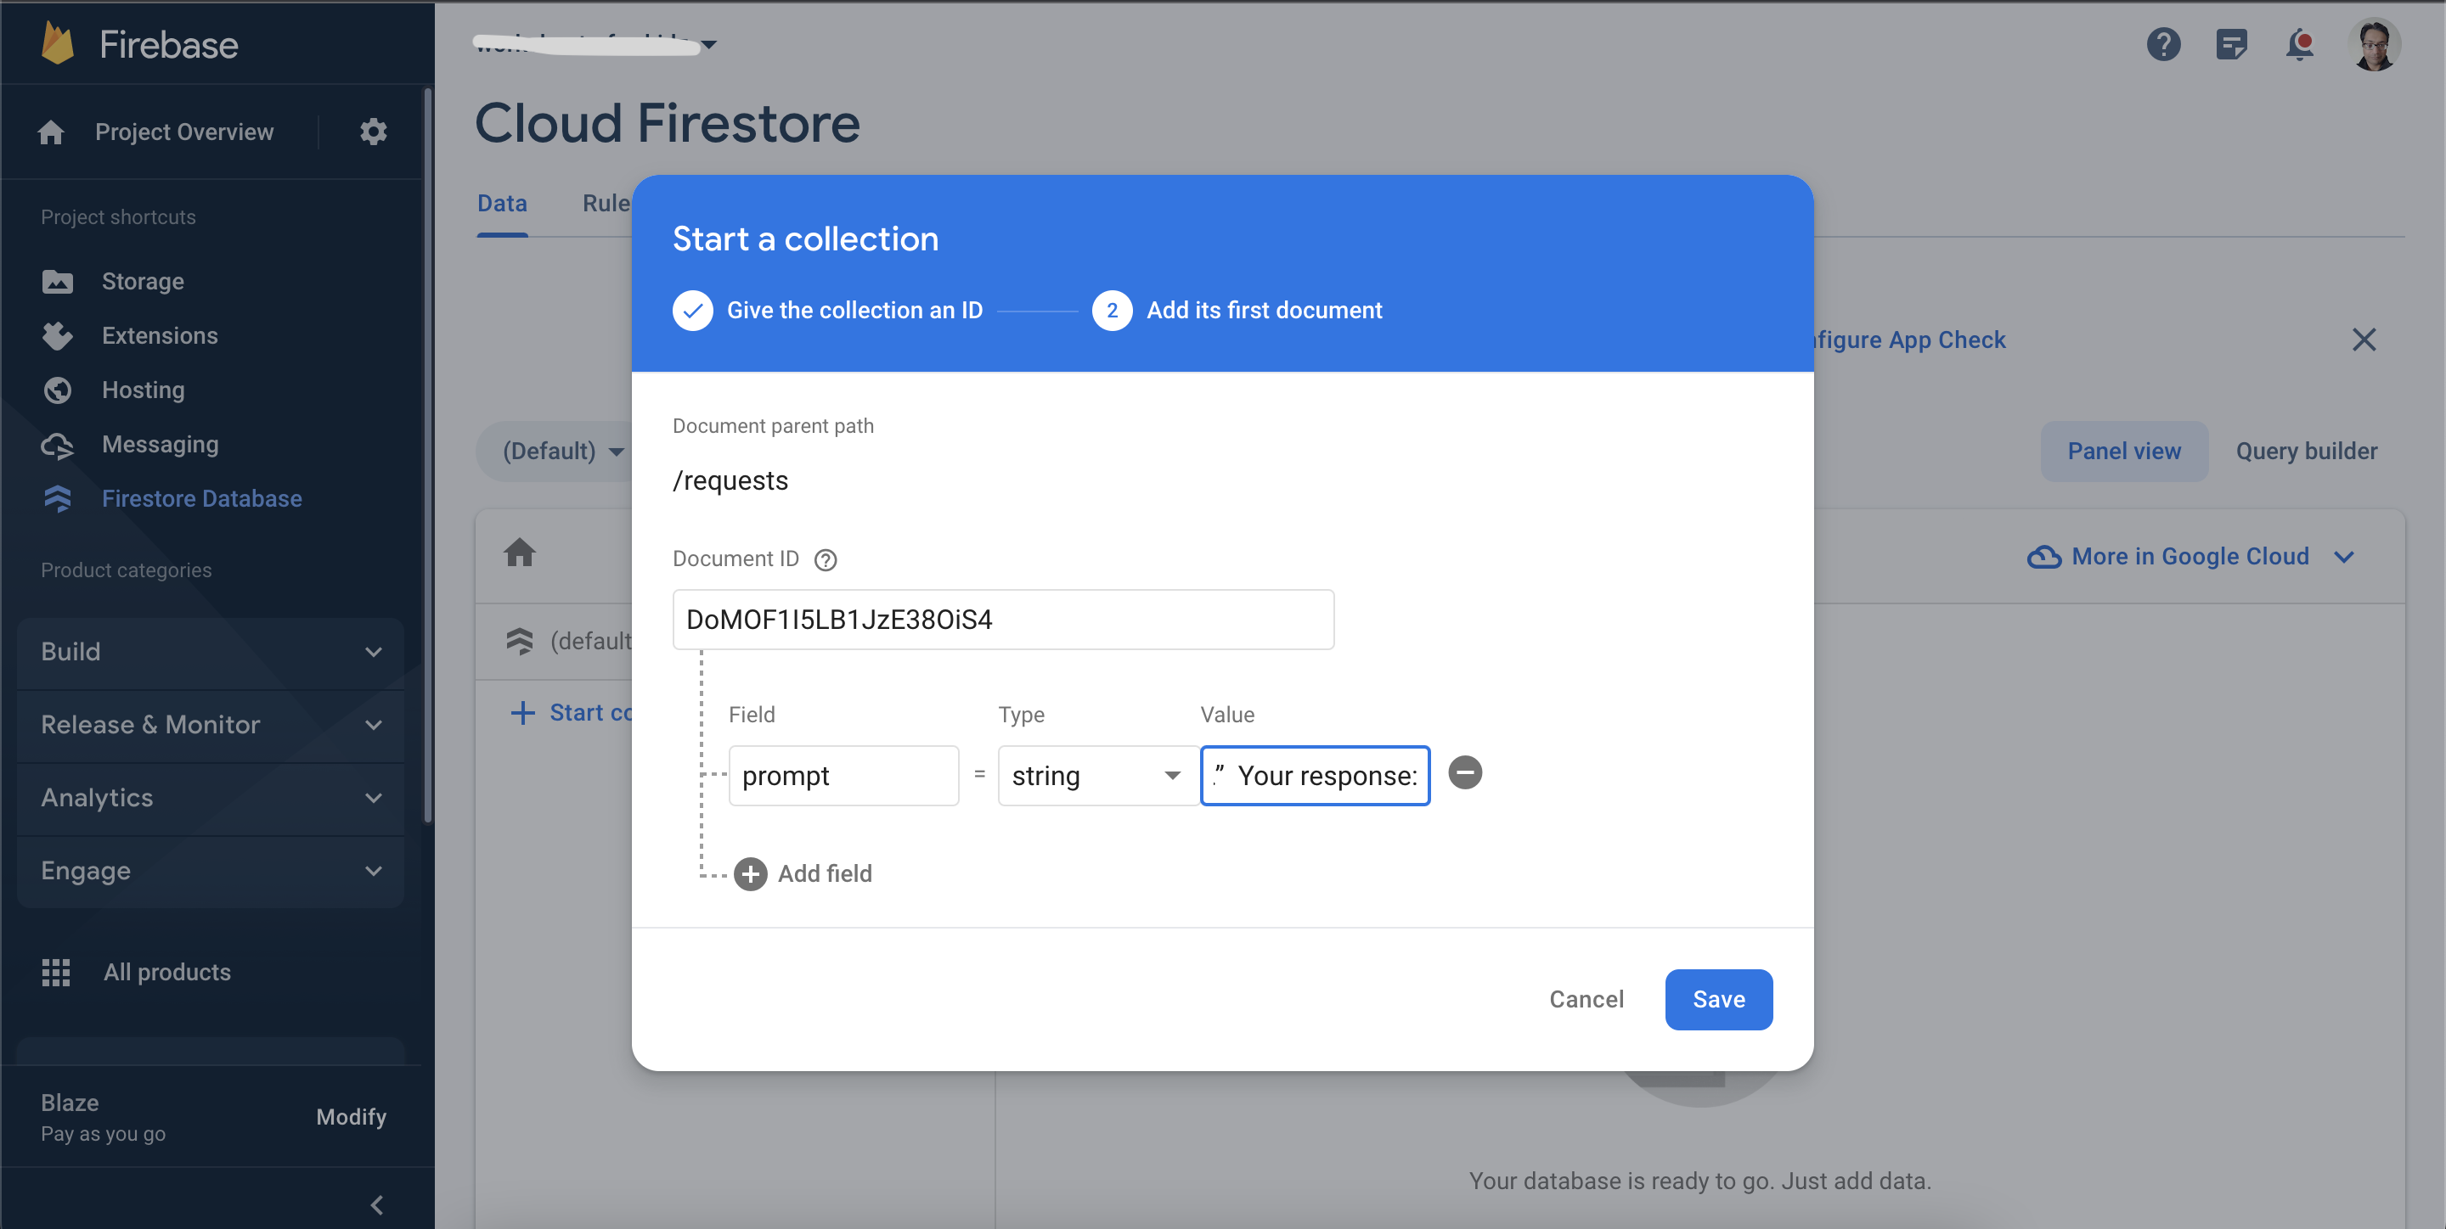Switch to the Rules tab
This screenshot has height=1229, width=2446.
tap(606, 203)
